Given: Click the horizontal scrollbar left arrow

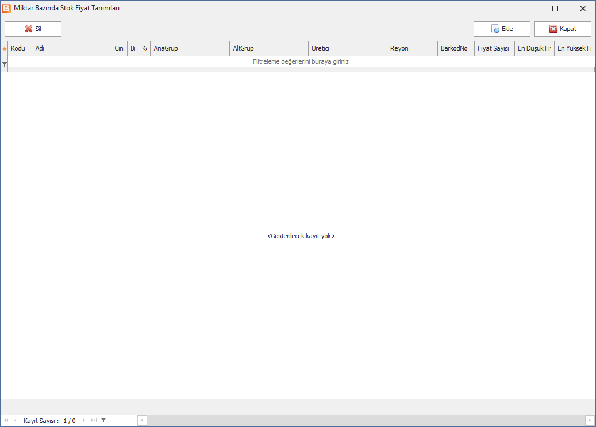Looking at the screenshot, I should pyautogui.click(x=142, y=420).
